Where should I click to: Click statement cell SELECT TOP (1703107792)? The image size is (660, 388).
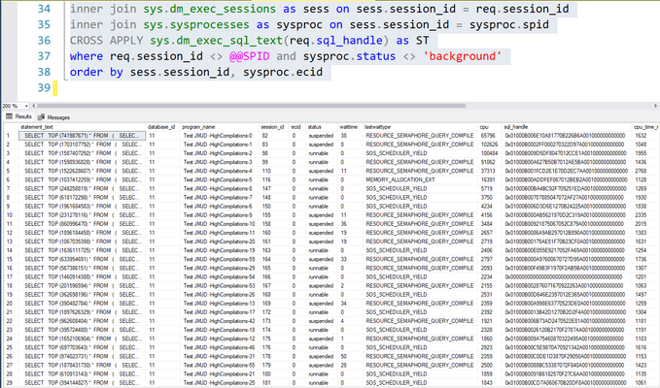(82, 145)
